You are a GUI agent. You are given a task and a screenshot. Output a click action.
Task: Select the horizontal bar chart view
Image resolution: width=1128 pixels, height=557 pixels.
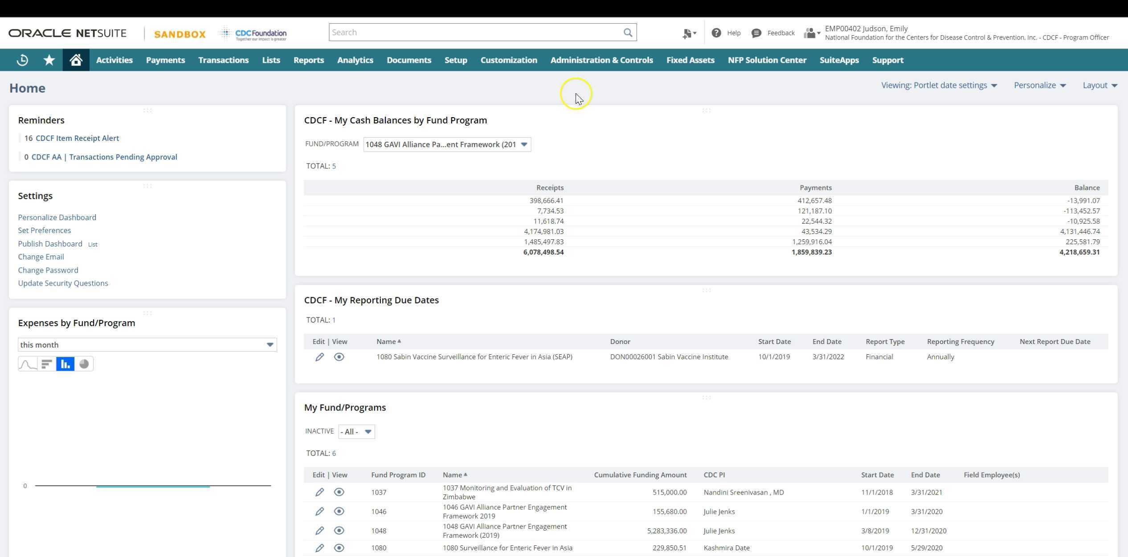(46, 364)
